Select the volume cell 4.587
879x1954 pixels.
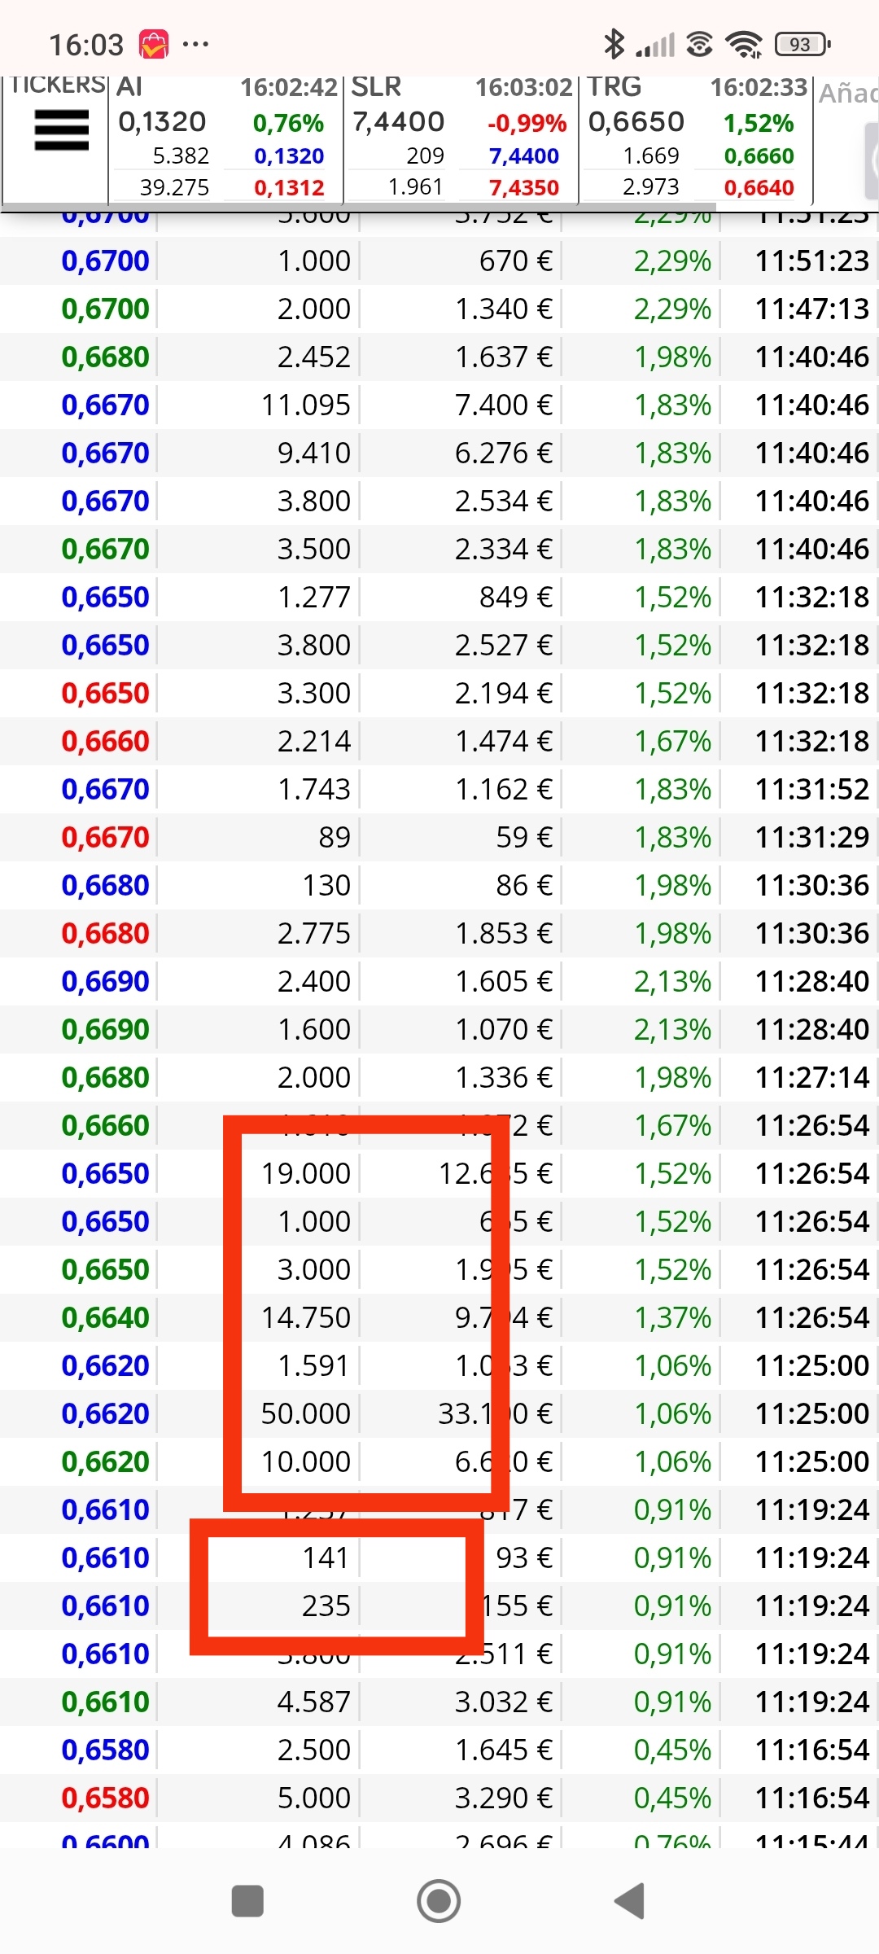(x=314, y=1702)
